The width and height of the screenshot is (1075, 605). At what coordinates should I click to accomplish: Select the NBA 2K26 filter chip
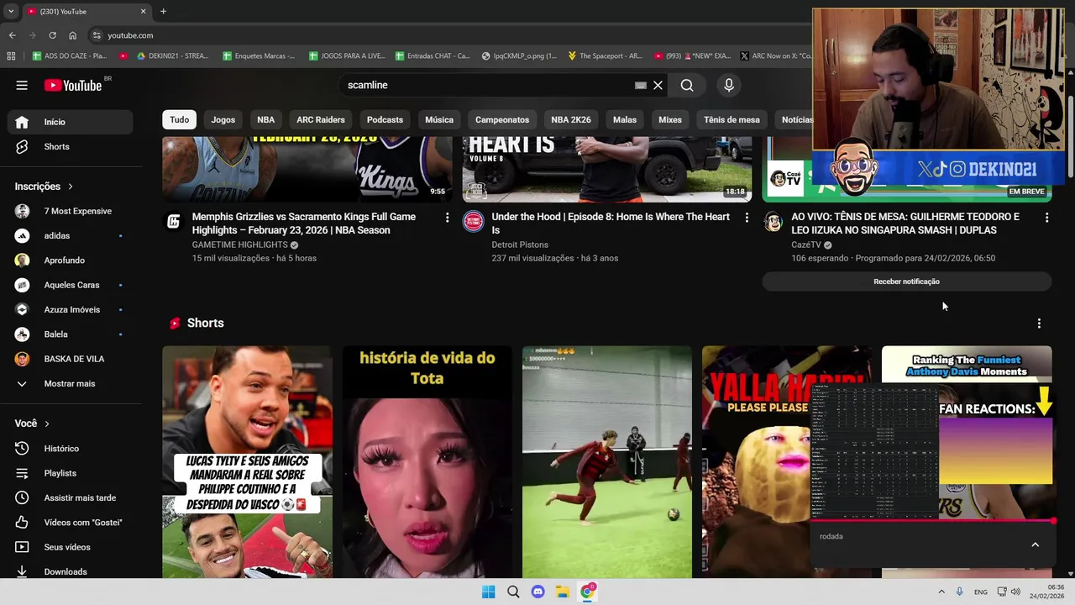tap(571, 119)
